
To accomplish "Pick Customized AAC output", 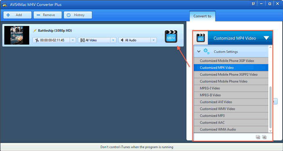I will click(231, 122).
